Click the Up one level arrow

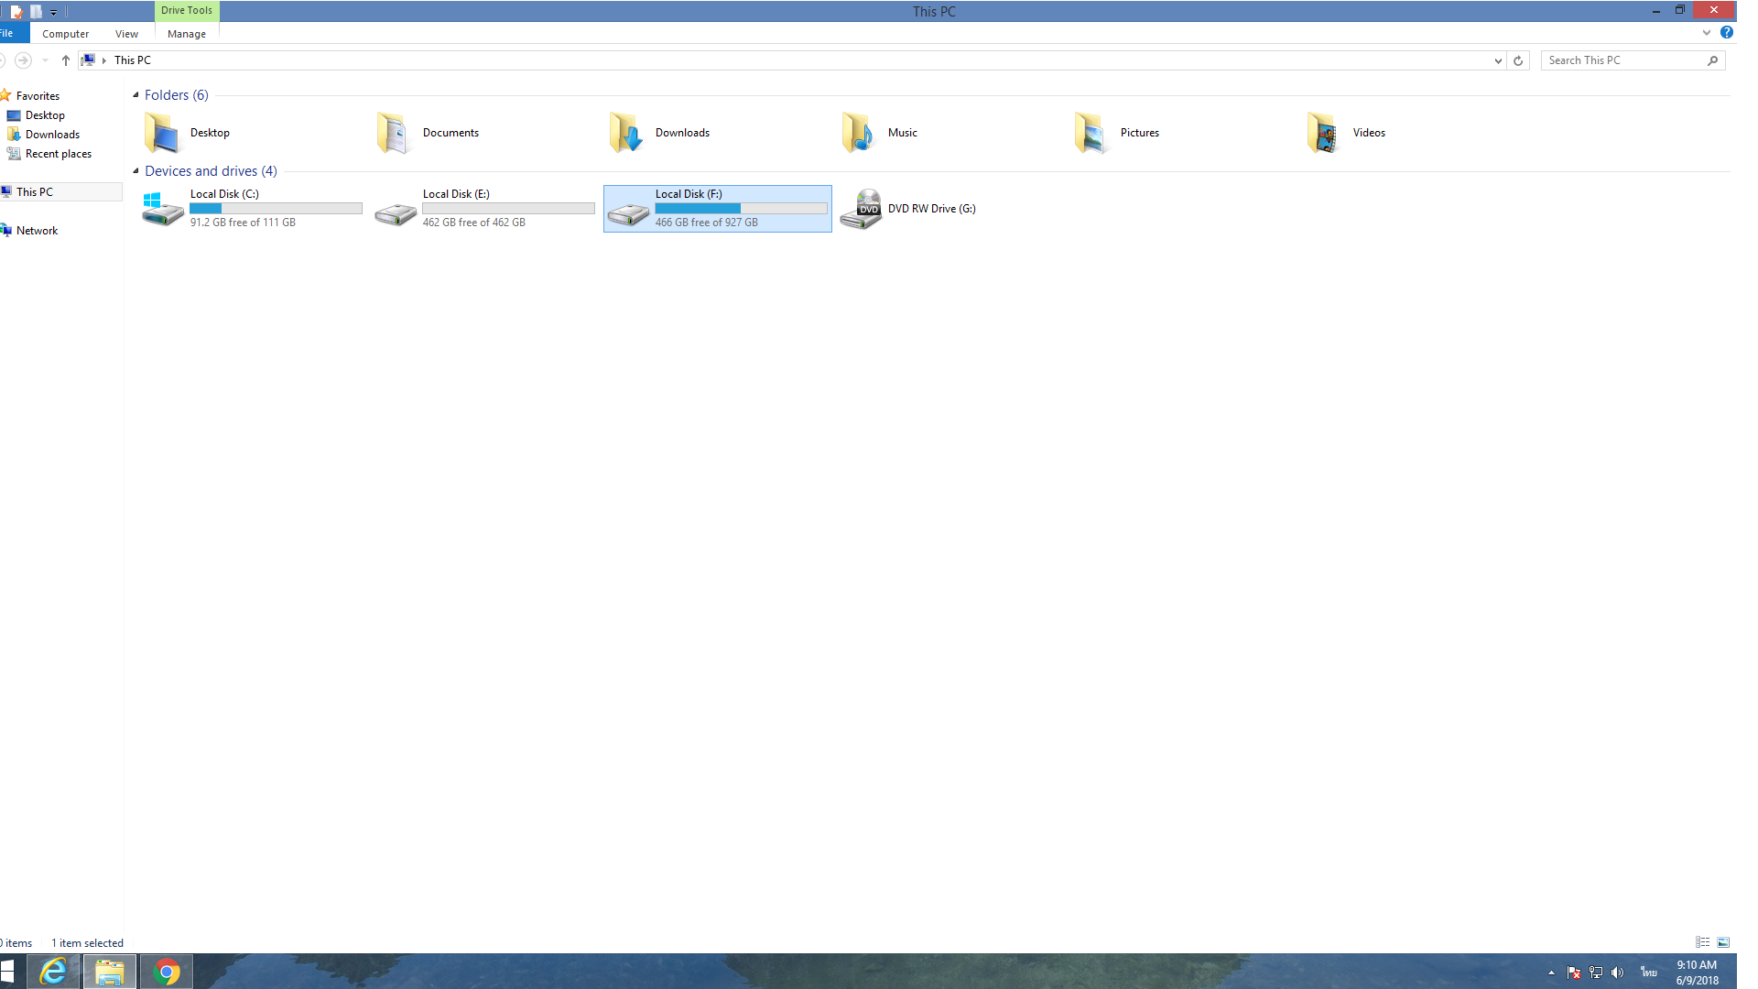(x=65, y=60)
